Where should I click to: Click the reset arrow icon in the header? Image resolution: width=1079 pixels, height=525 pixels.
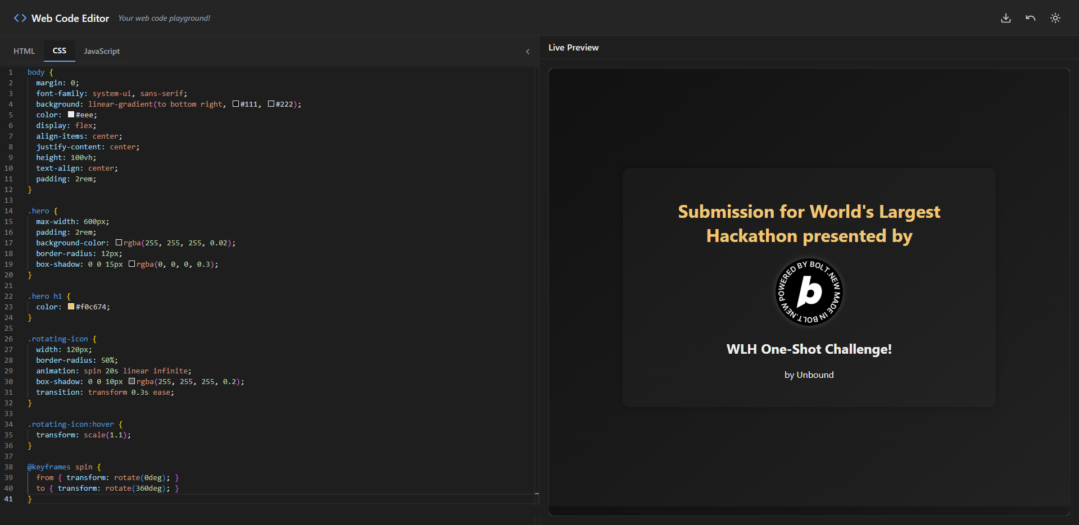(1031, 18)
